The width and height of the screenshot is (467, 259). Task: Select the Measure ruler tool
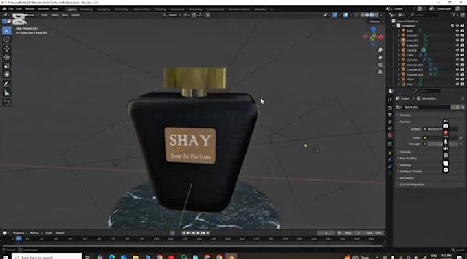click(x=7, y=93)
